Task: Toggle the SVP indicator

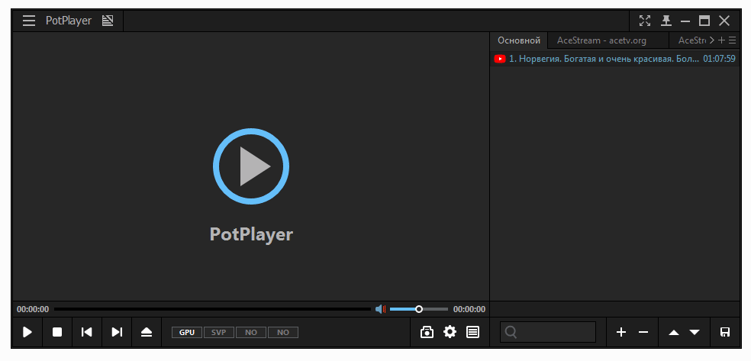Action: (219, 332)
